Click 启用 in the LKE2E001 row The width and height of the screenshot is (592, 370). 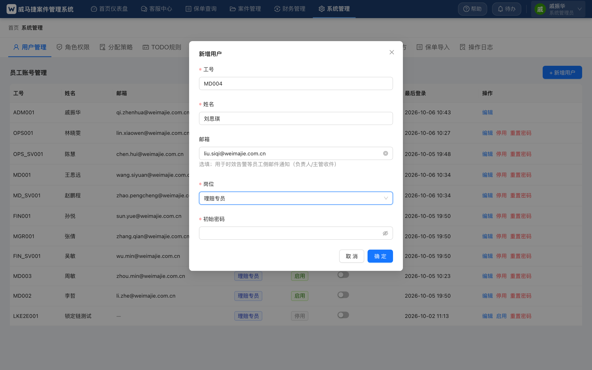(501, 316)
